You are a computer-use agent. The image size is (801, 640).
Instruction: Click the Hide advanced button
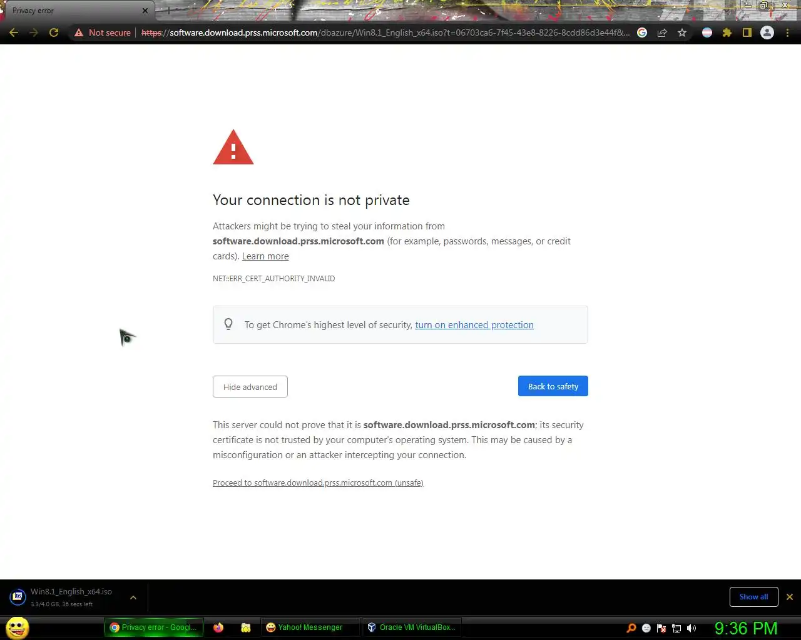click(x=250, y=387)
